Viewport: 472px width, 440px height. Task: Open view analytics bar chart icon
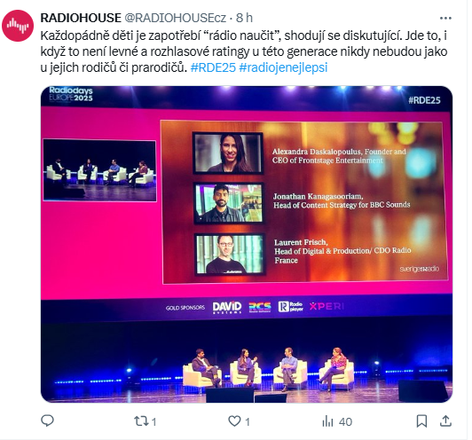pos(327,421)
